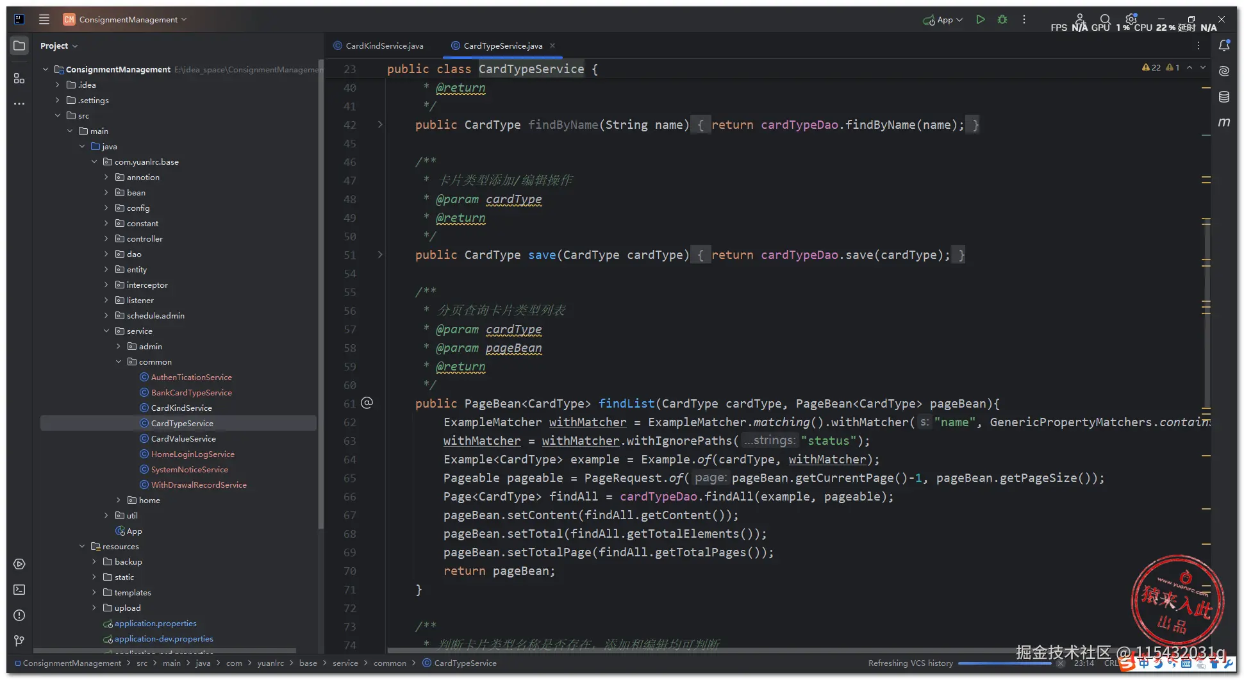The image size is (1244, 680).
Task: Collapse the common package
Action: point(119,361)
